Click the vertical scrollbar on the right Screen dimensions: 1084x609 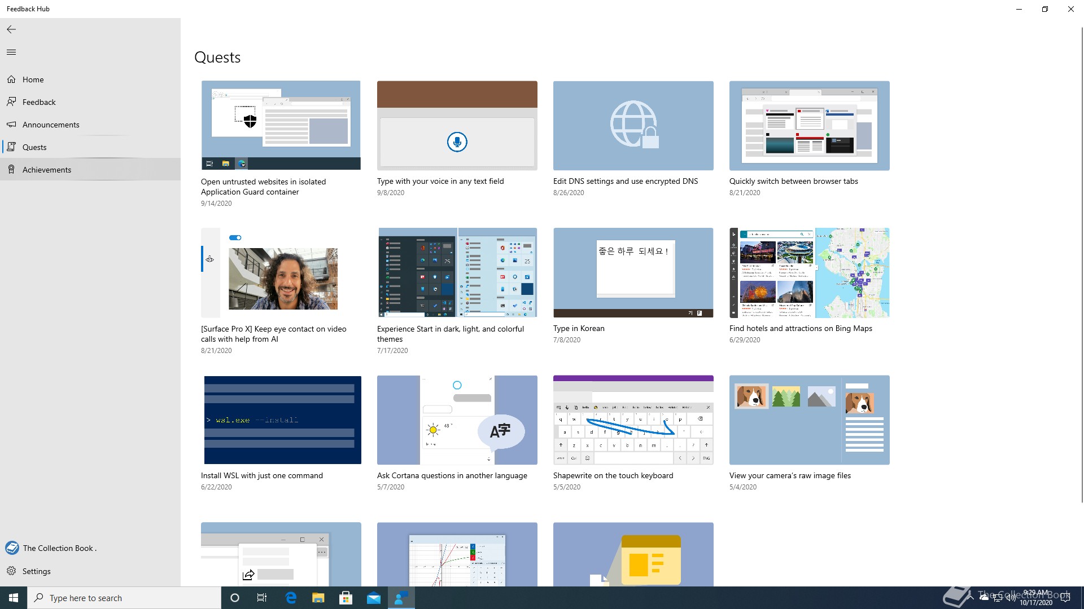[1081, 265]
